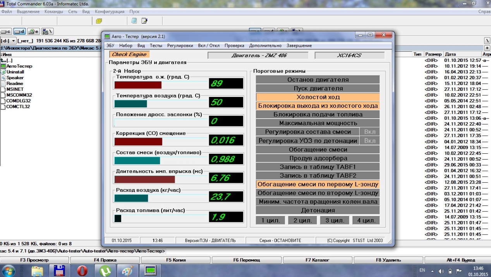Click the notepad-with-pencil icon in Total Commander toolbar
The height and width of the screenshot is (277, 491).
click(144, 21)
